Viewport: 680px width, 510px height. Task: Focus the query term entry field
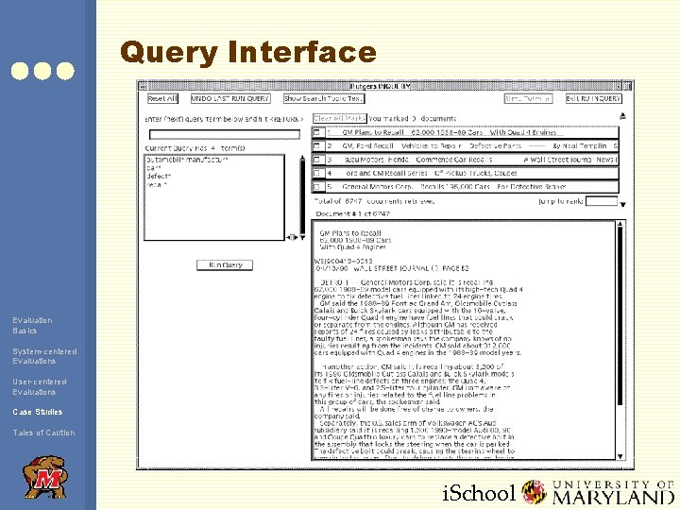(224, 134)
